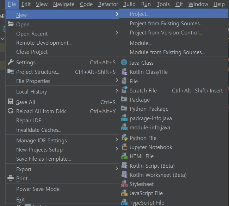Open the Navigate menu
229x206 pixels.
pos(64,4)
